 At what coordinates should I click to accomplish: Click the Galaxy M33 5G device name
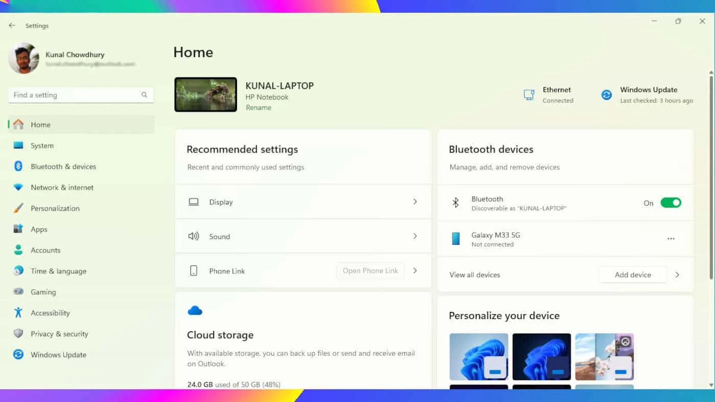click(x=495, y=235)
